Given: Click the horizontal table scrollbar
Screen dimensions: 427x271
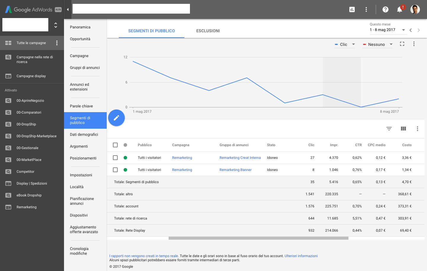Looking at the screenshot, I should pyautogui.click(x=258, y=238).
